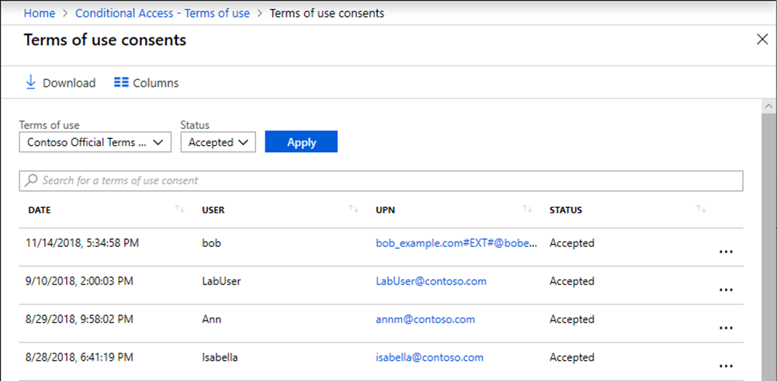Click the scrollbar up arrow
The height and width of the screenshot is (381, 777).
pyautogui.click(x=768, y=106)
